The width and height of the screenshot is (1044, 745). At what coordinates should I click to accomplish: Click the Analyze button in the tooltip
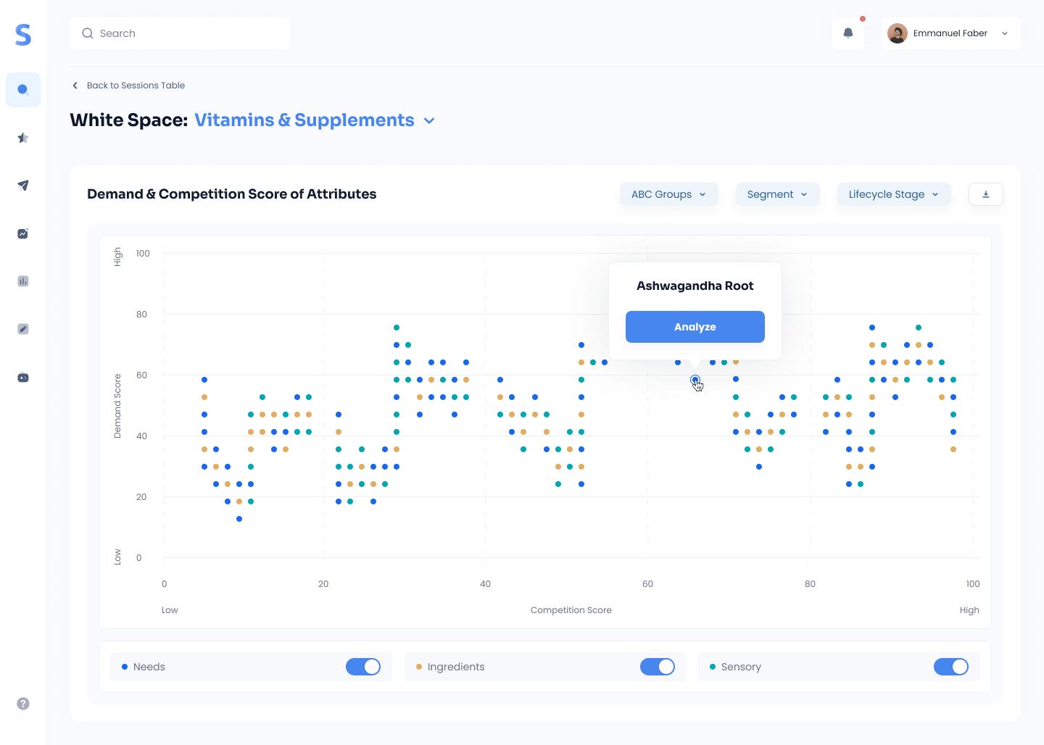point(695,327)
